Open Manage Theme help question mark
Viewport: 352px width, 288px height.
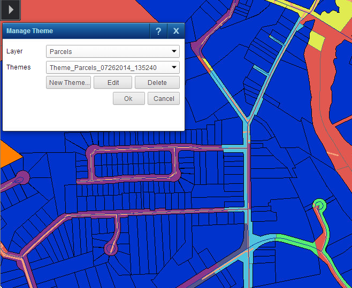tap(158, 32)
